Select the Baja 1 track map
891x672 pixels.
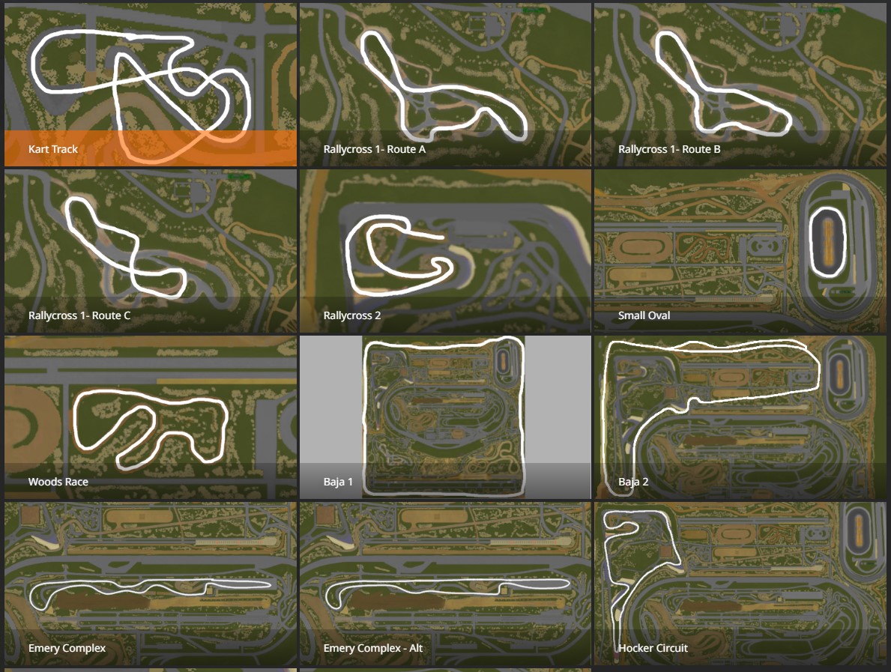[445, 417]
